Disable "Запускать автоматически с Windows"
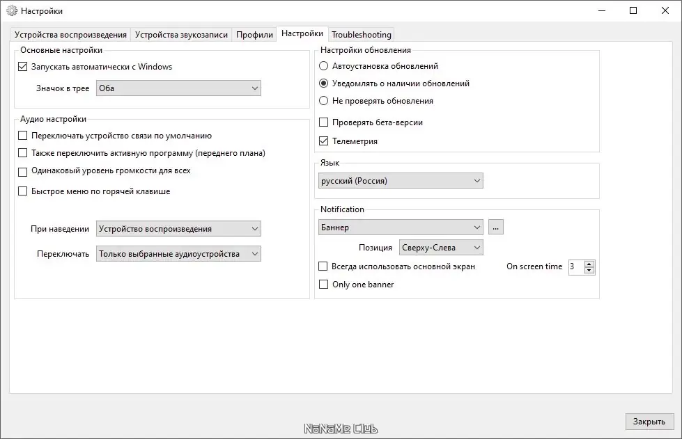 [x=22, y=66]
